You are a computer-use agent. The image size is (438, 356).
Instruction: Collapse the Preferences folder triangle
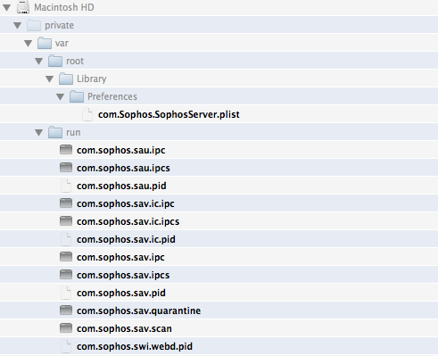click(61, 97)
